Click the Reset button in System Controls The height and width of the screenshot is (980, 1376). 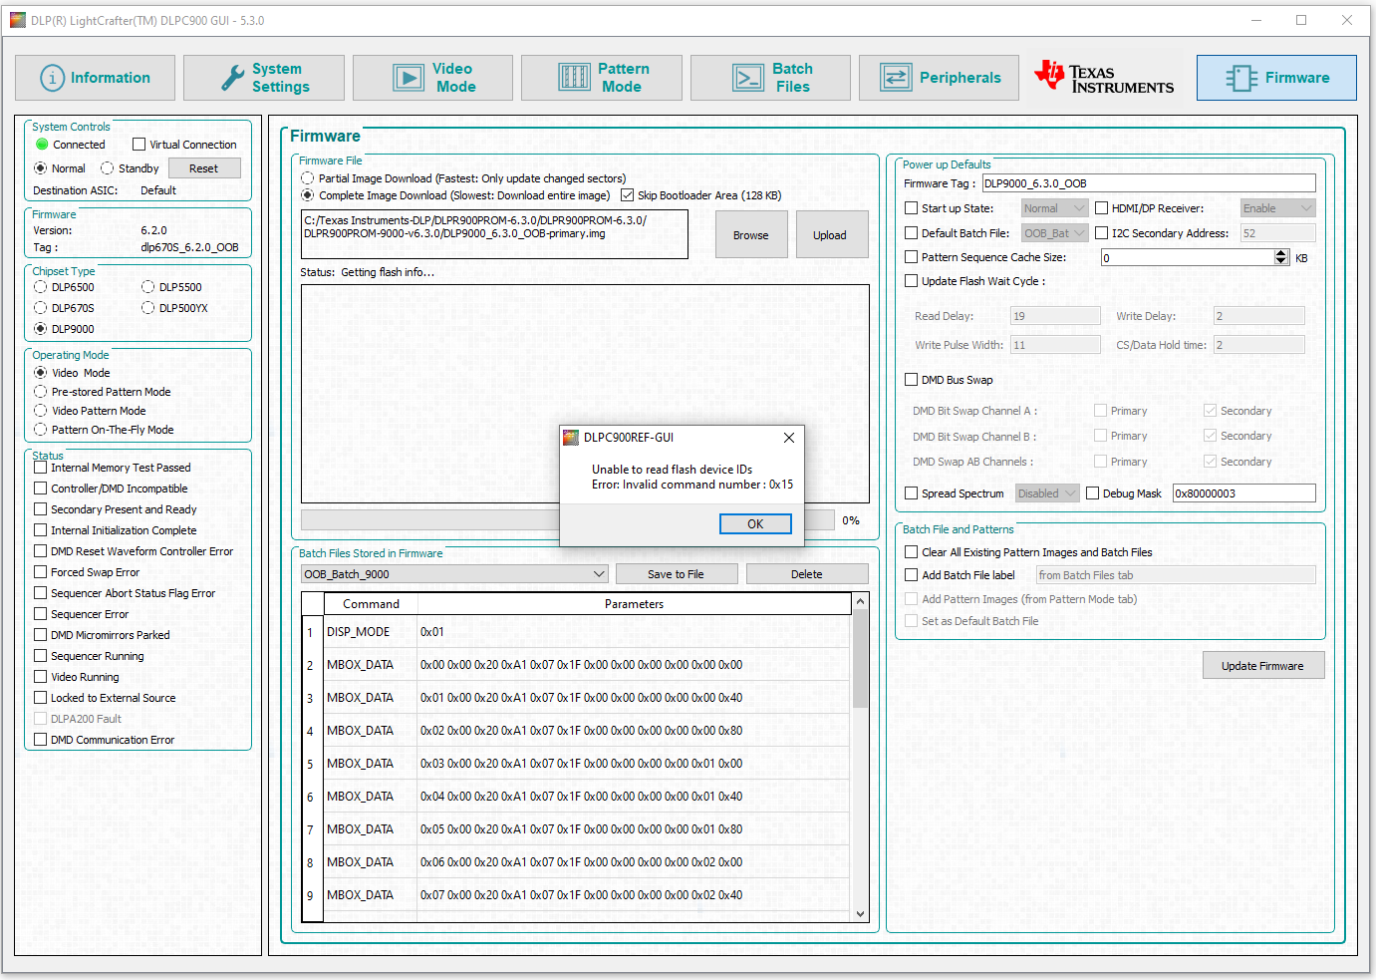[204, 168]
